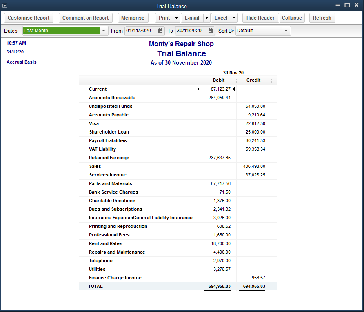
Task: Click the TOTAL row label
Action: click(95, 286)
